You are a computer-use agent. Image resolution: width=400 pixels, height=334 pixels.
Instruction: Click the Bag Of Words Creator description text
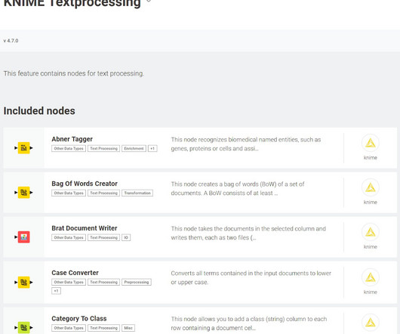coord(238,188)
